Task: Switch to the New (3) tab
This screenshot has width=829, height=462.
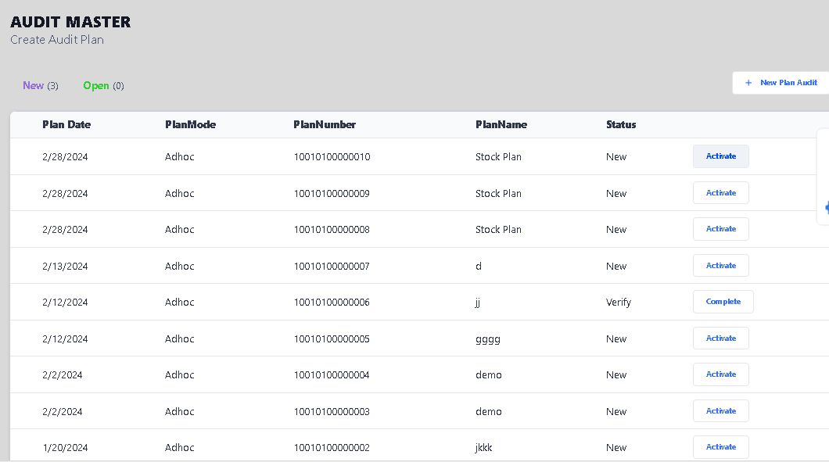Action: (41, 86)
